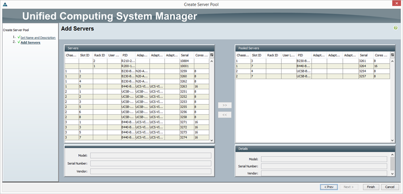Select the Add Servers step link
The width and height of the screenshot is (403, 194).
coord(30,43)
